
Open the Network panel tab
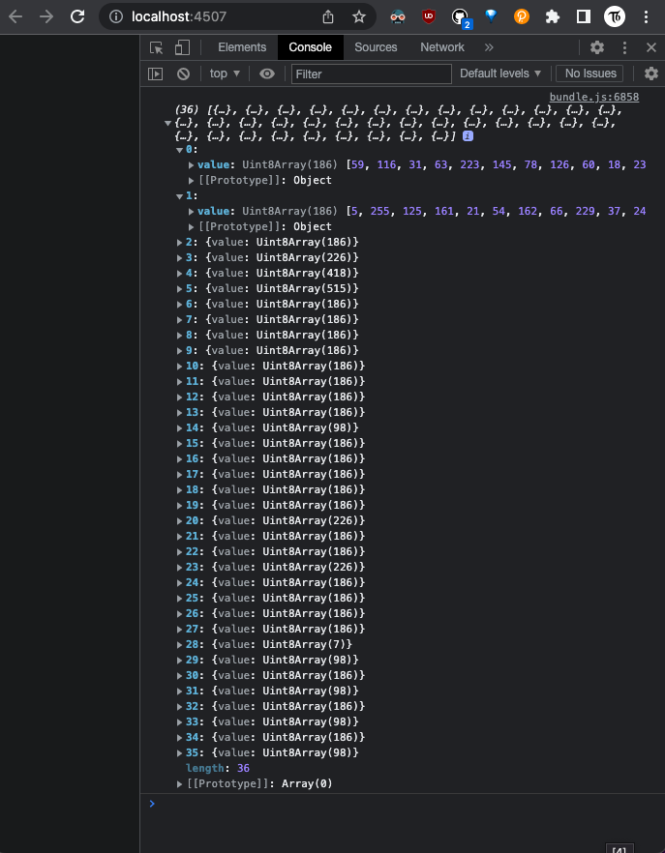click(442, 46)
